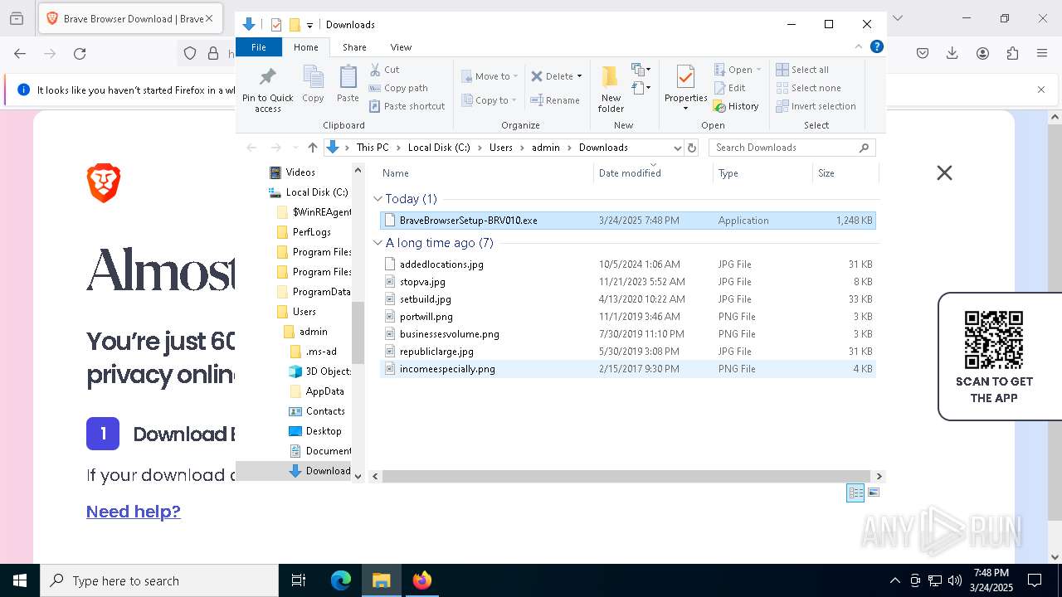Collapse the A long time ago group
The height and width of the screenshot is (597, 1062).
(x=378, y=243)
